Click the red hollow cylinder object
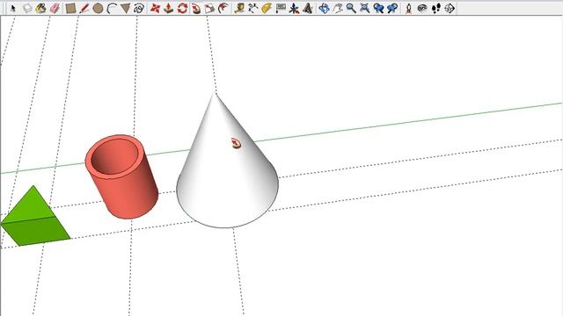This screenshot has height=316, width=563. [x=121, y=176]
